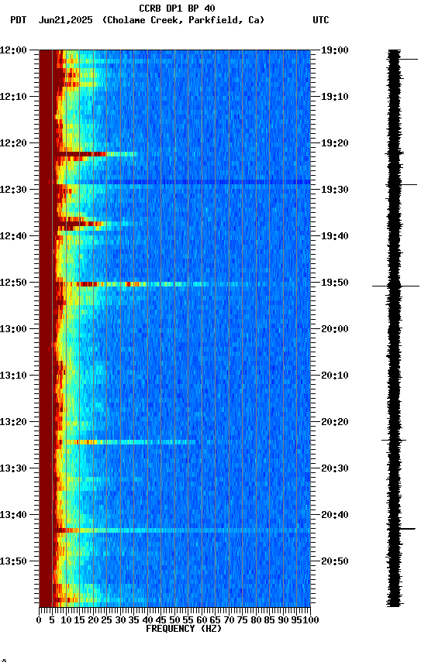Click the 60 Hz frequency tick label
Viewport: 428px width, 669px height.
[x=202, y=620]
